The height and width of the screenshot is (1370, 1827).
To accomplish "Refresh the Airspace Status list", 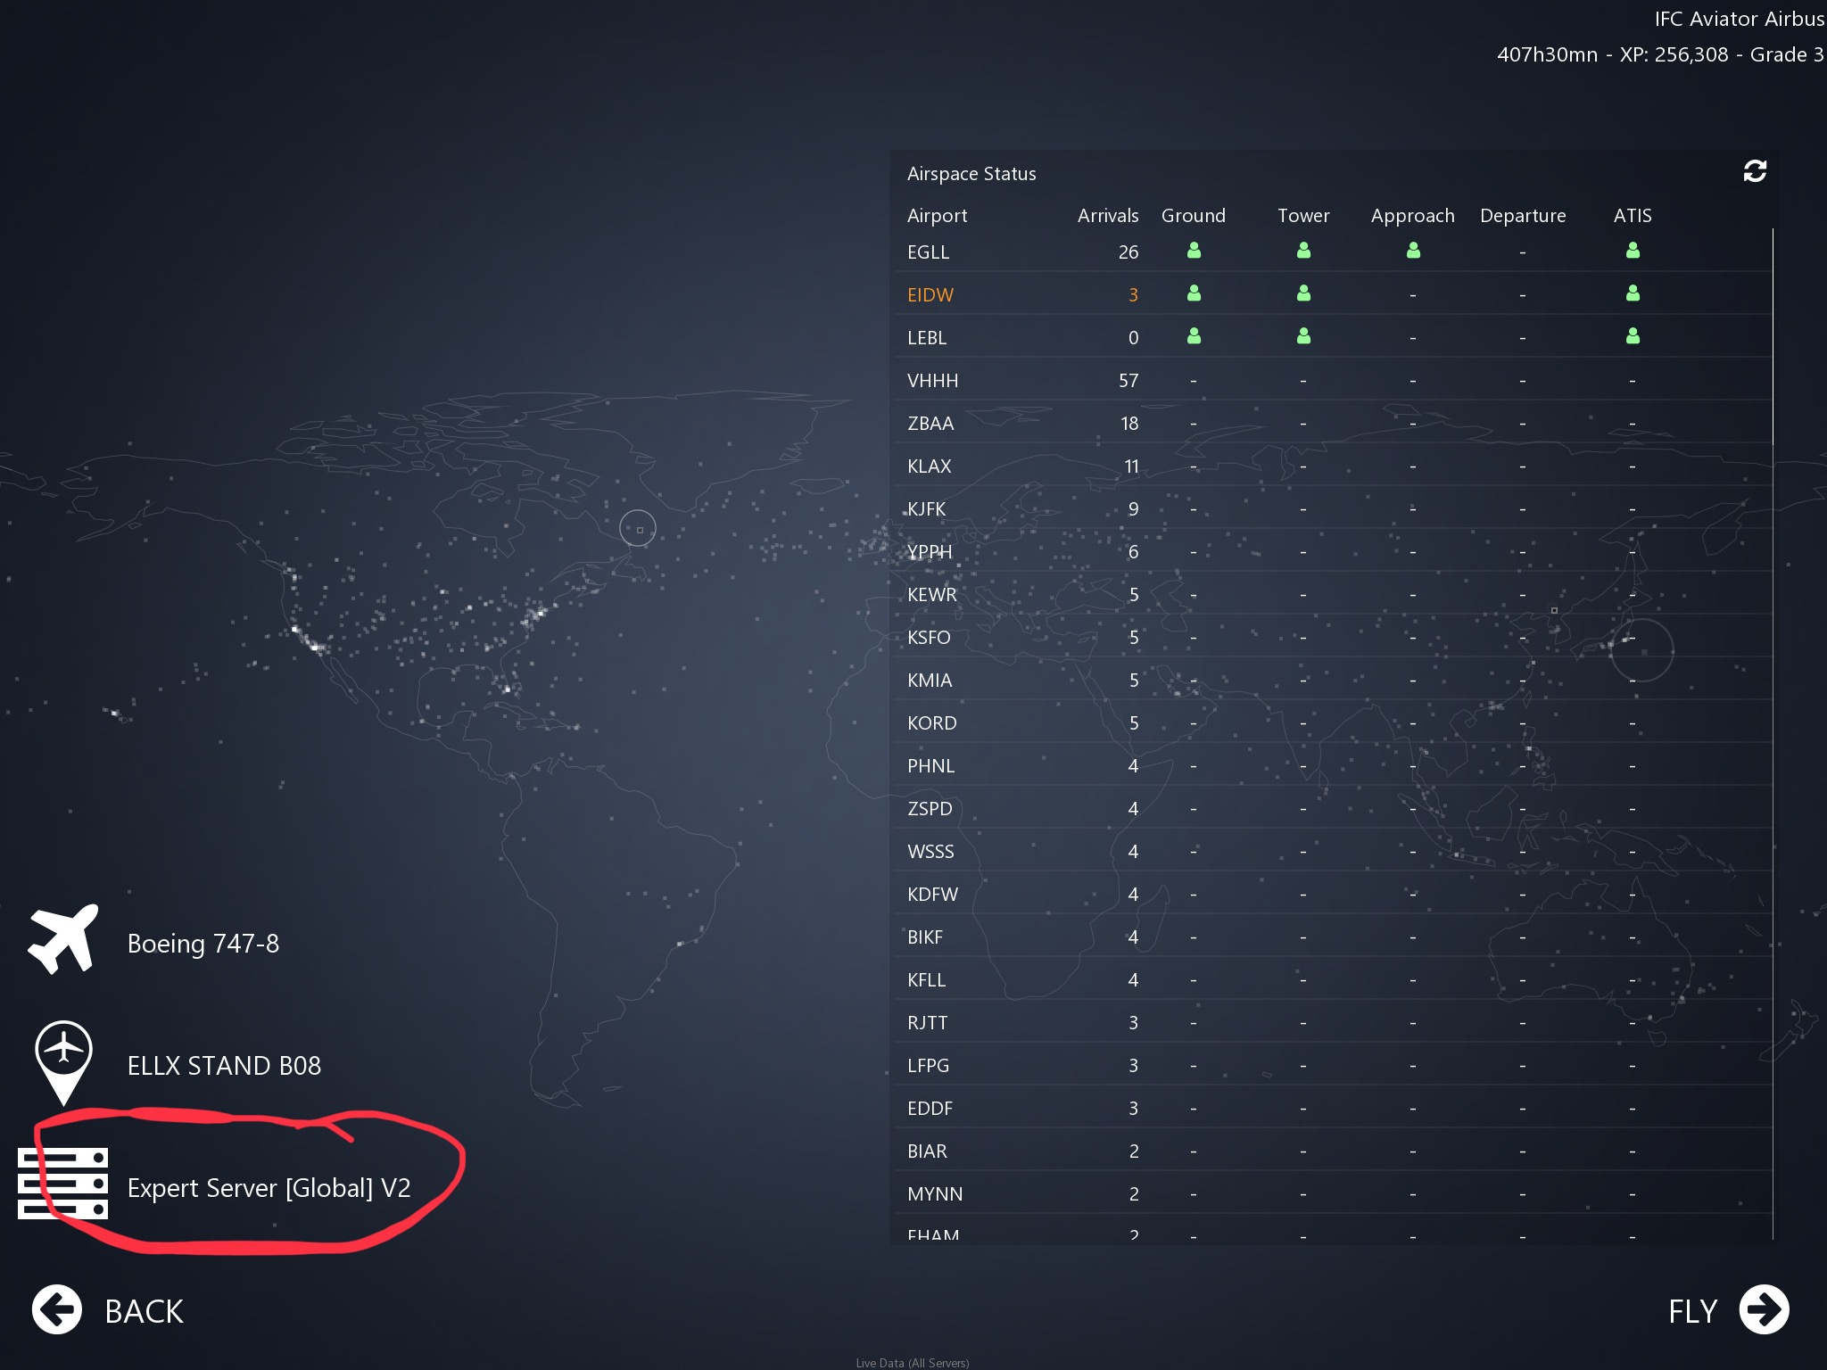I will [x=1754, y=171].
